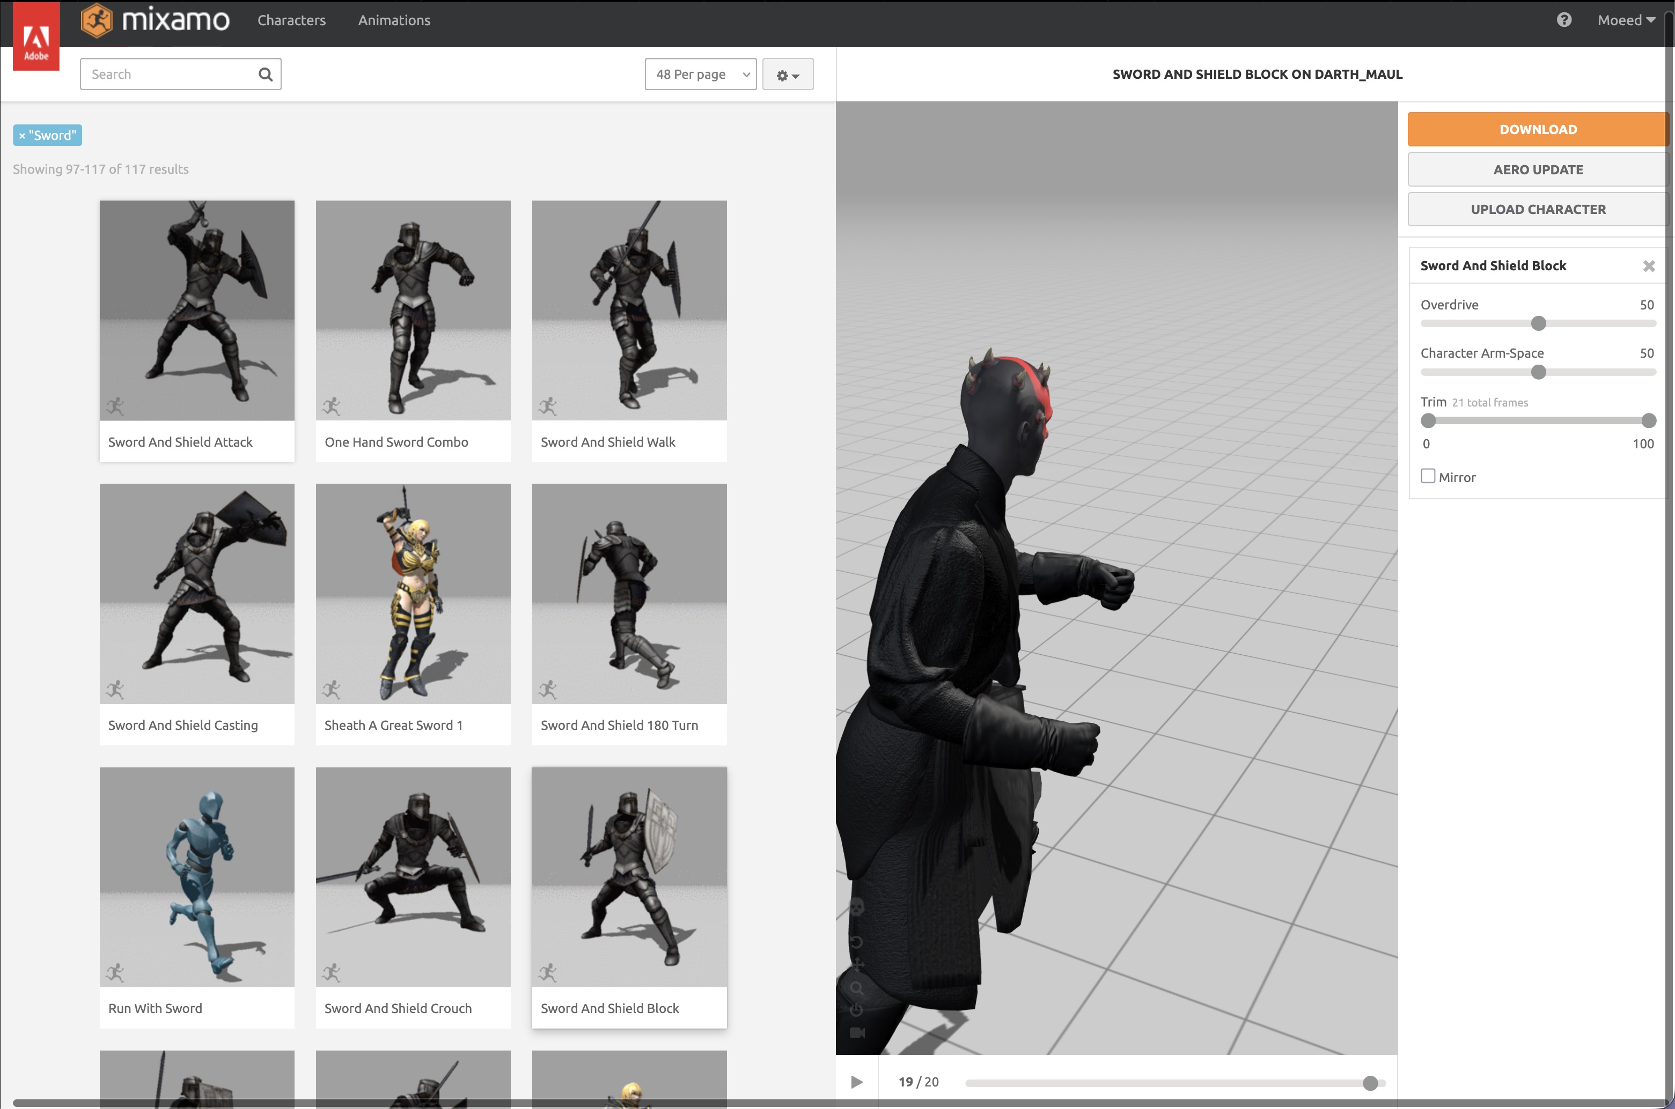This screenshot has height=1109, width=1675.
Task: Open the Moeed account menu
Action: [1626, 20]
